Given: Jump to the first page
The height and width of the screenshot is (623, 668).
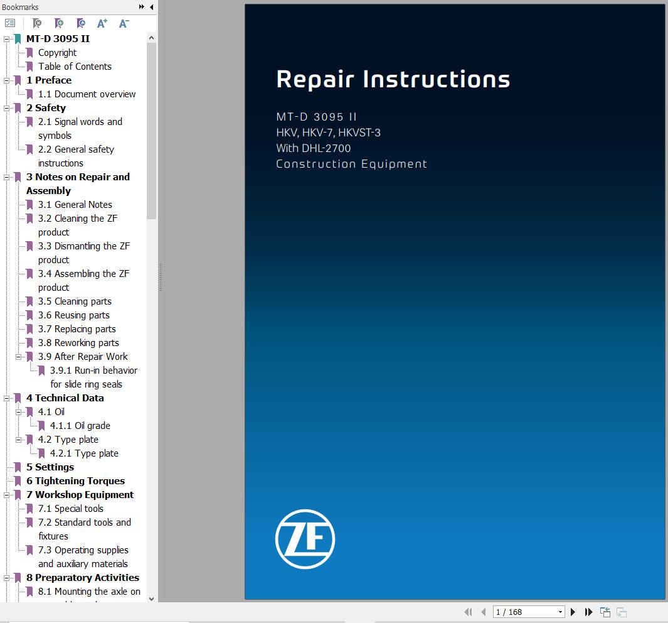Looking at the screenshot, I should (x=468, y=612).
